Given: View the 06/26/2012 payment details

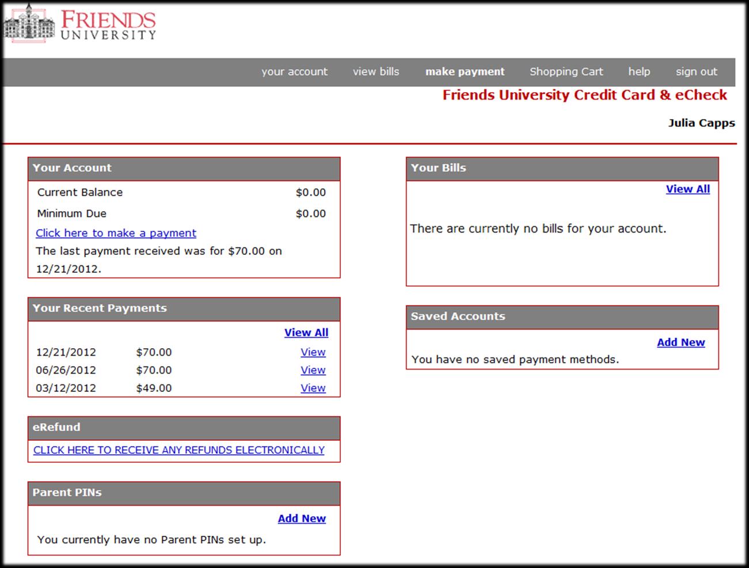Looking at the screenshot, I should [313, 370].
